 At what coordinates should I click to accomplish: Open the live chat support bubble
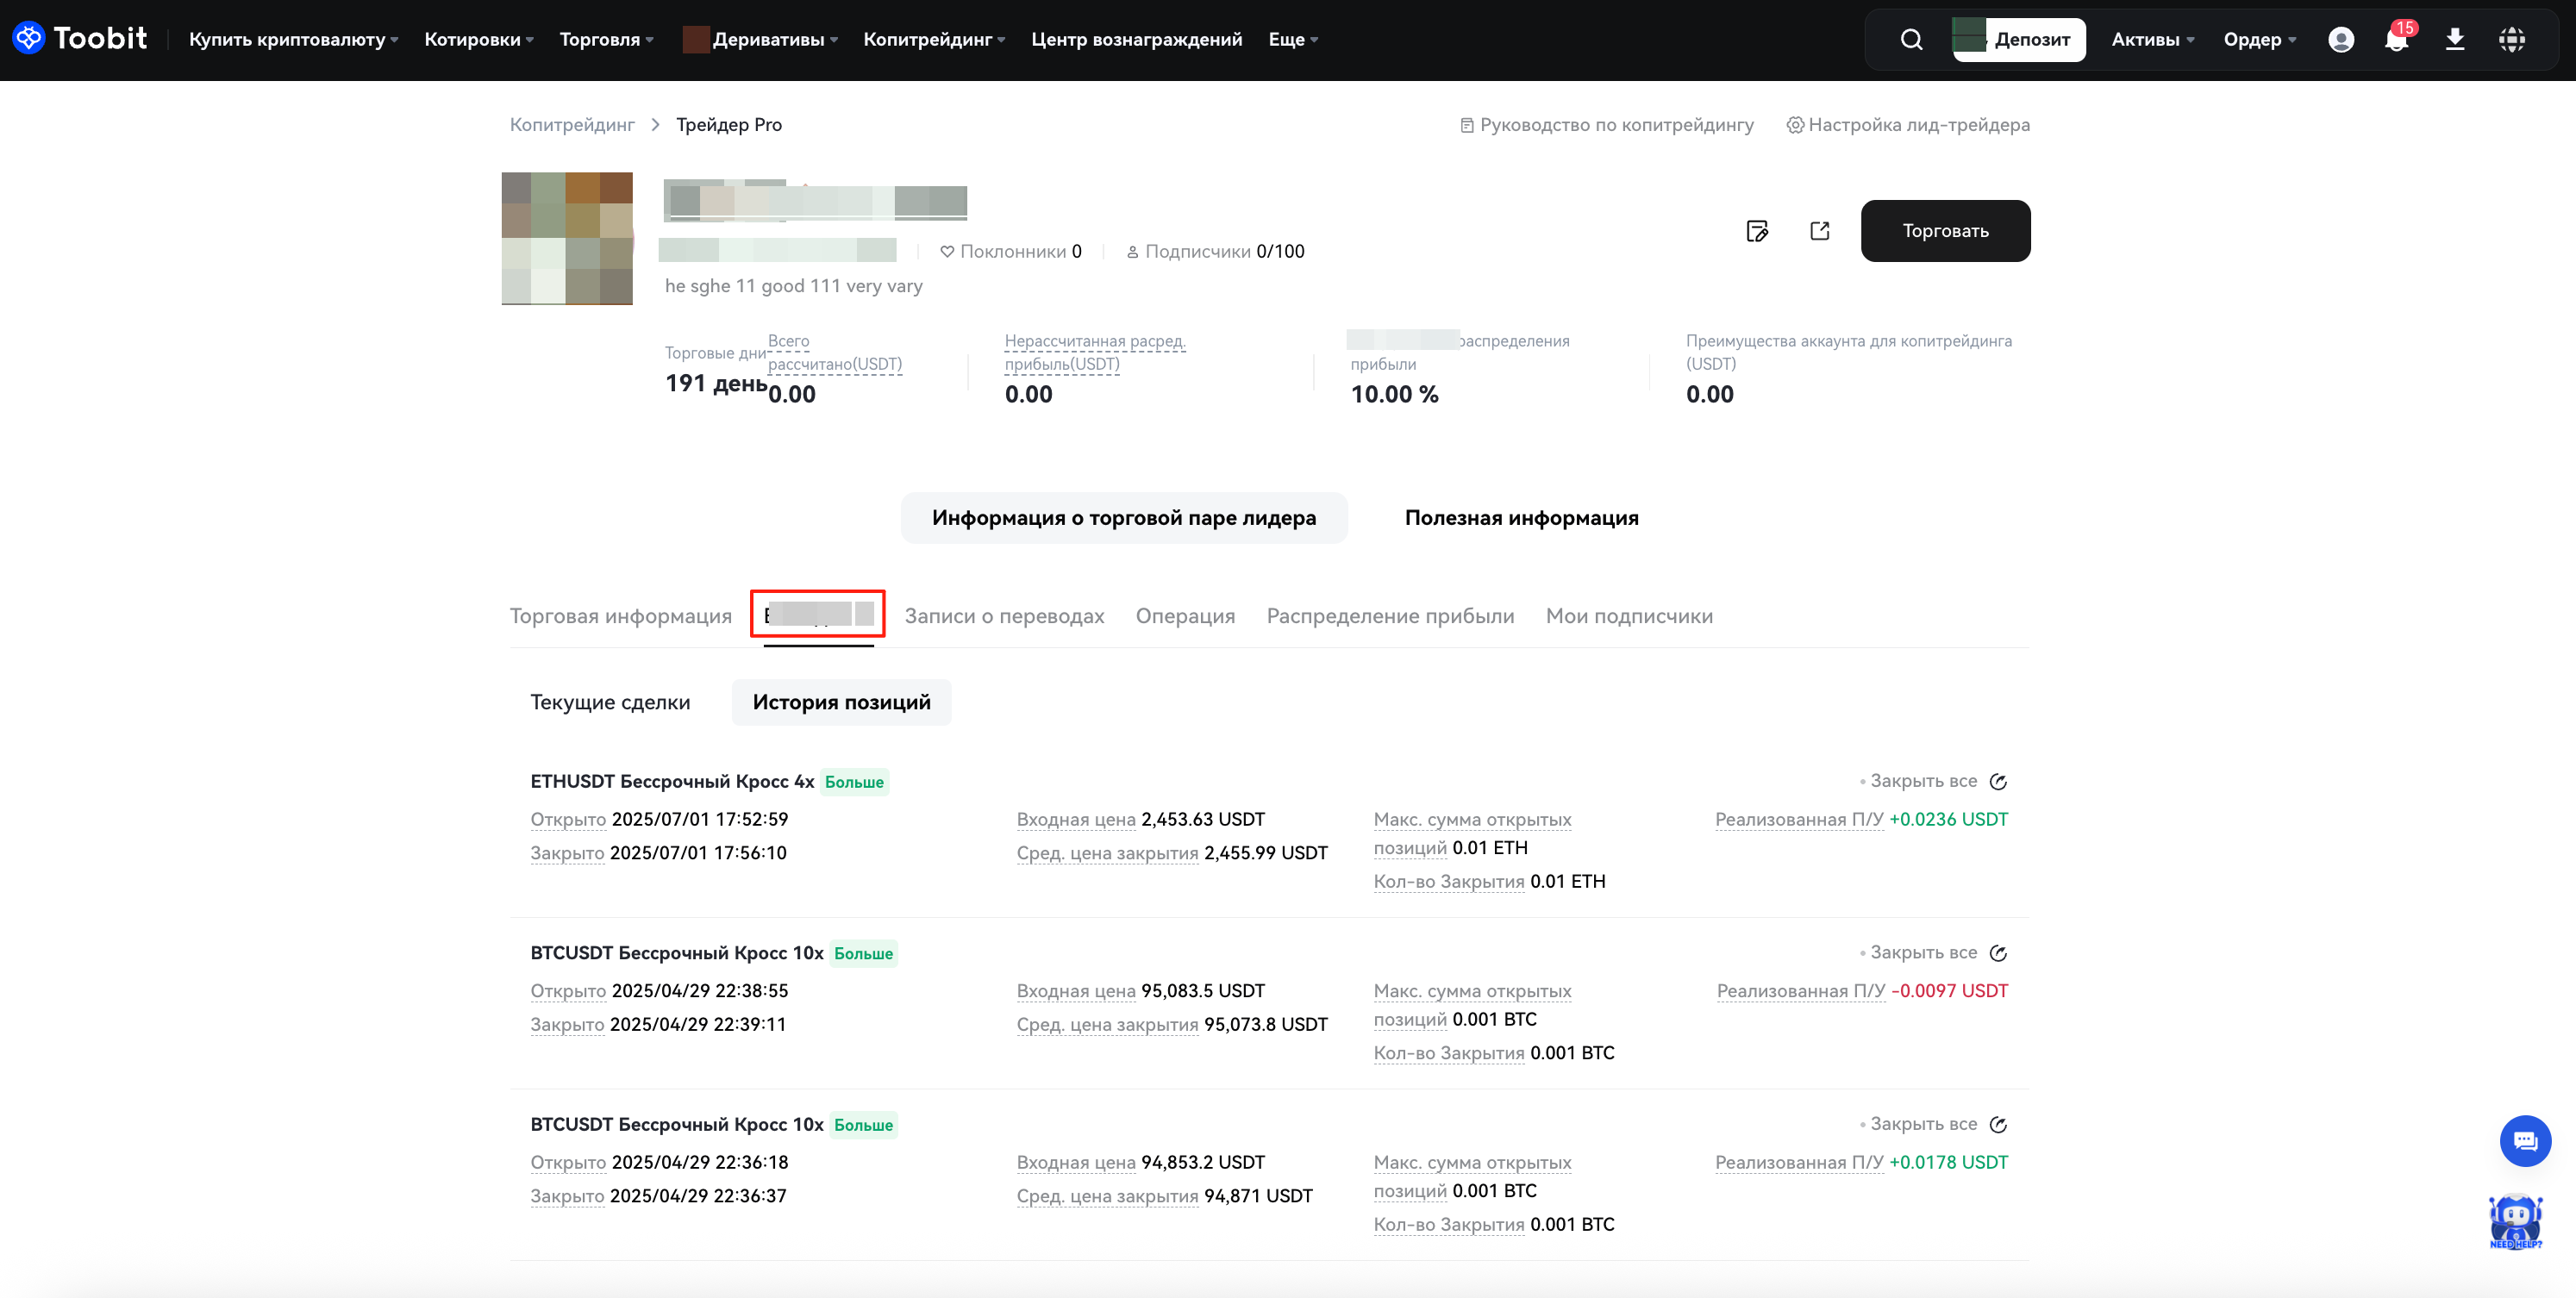2524,1141
